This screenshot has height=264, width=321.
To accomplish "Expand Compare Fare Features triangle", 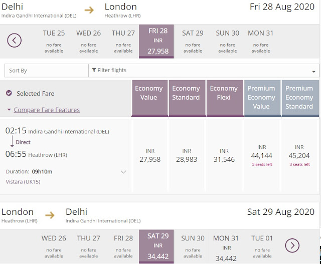I will point(9,110).
